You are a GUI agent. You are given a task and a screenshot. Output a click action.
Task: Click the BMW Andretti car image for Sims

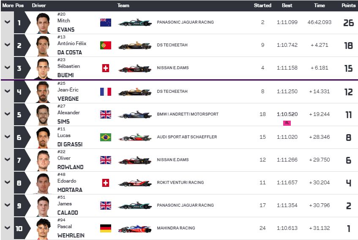point(135,114)
